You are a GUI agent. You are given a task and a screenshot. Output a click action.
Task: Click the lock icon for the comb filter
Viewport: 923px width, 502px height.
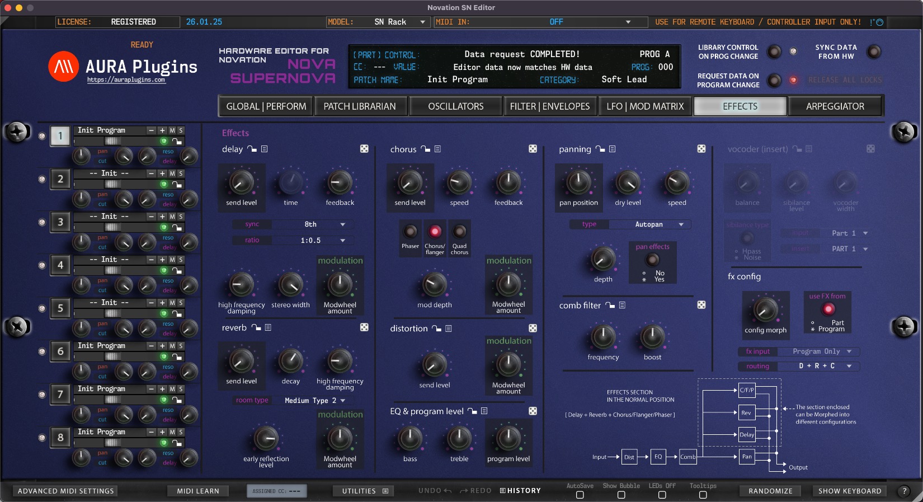click(x=610, y=306)
